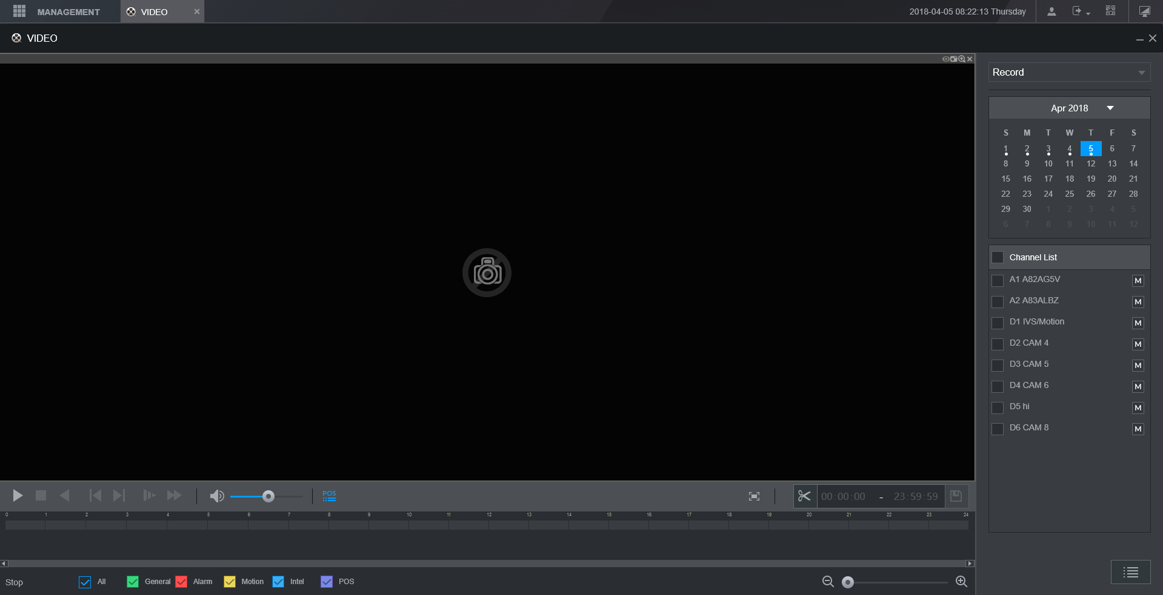The width and height of the screenshot is (1163, 595).
Task: Click the scissors clip icon
Action: [804, 496]
